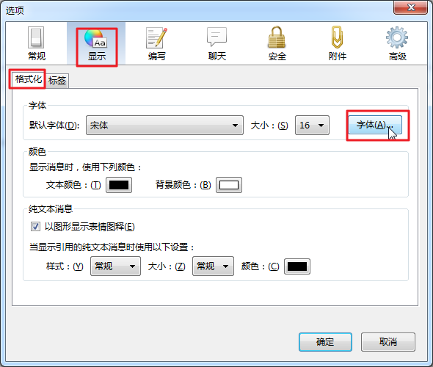
Task: Open the 安全 padlock security icon
Action: [x=277, y=43]
